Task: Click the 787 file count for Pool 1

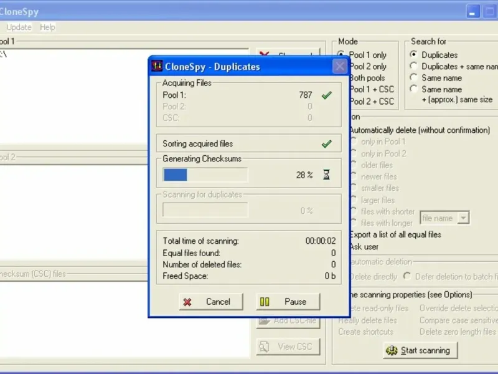Action: click(x=305, y=95)
